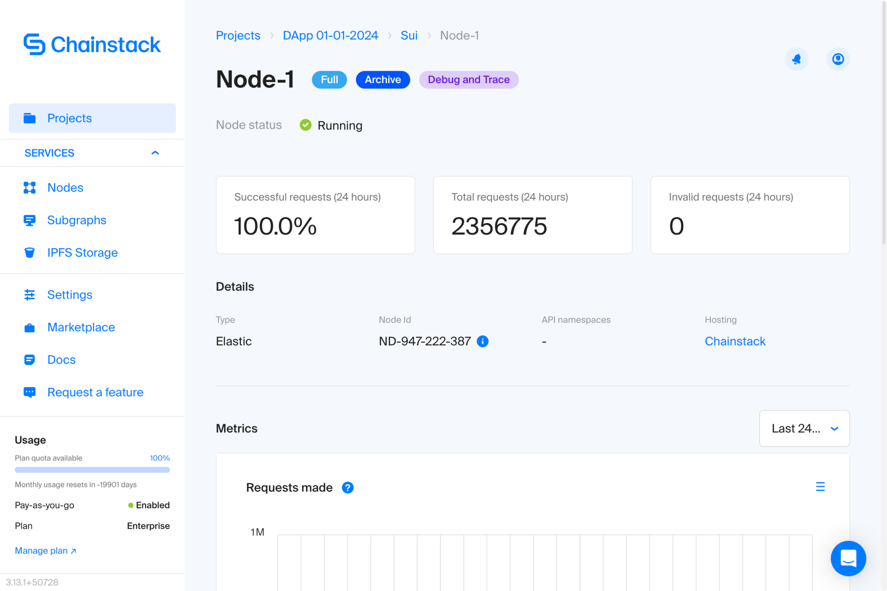The image size is (887, 591).
Task: Open Subgraphs from the sidebar icon
Action: [x=29, y=220]
